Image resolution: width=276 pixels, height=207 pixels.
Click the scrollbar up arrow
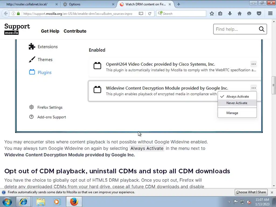pyautogui.click(x=274, y=22)
